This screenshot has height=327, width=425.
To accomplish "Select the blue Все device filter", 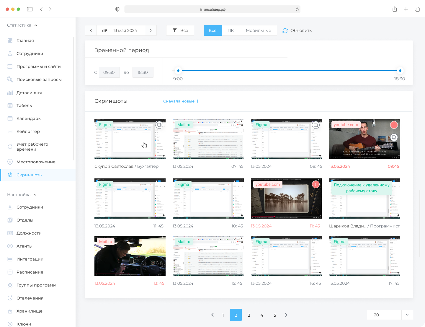I will pos(212,30).
